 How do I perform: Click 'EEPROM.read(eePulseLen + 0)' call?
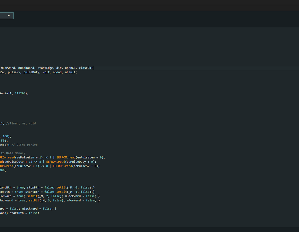point(80,157)
